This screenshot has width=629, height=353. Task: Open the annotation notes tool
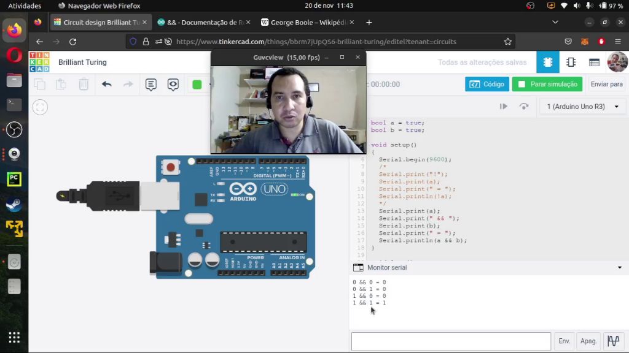(150, 83)
